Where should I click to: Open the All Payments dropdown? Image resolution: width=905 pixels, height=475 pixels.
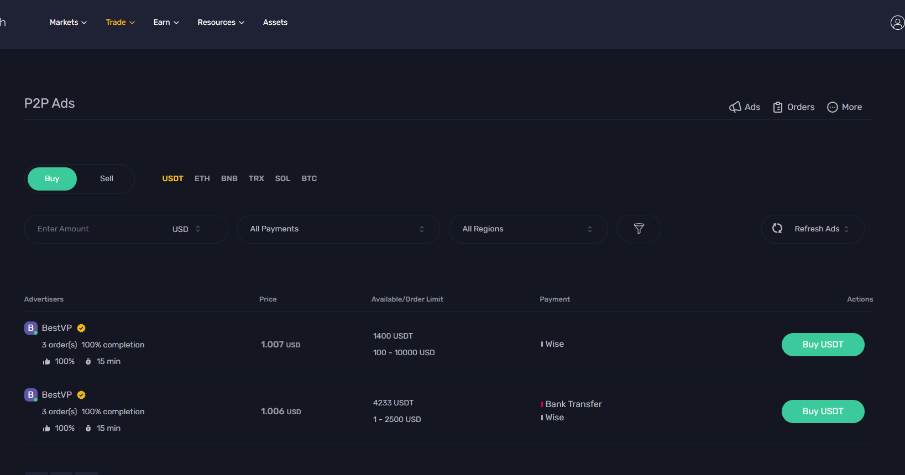coord(338,229)
